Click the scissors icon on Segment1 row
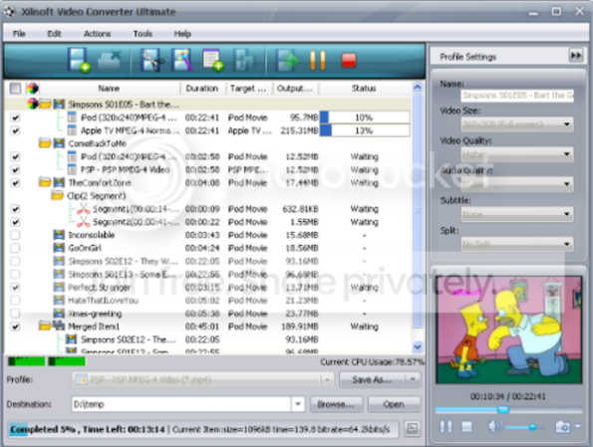Viewport: 593px width, 447px height. pos(83,209)
